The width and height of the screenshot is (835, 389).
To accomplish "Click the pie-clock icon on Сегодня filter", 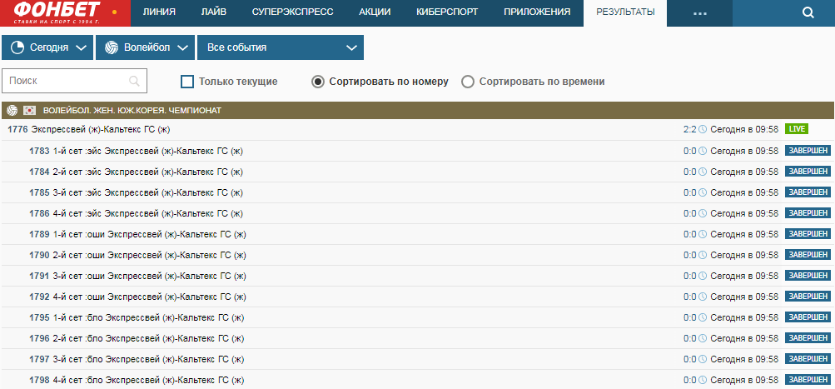I will click(17, 47).
